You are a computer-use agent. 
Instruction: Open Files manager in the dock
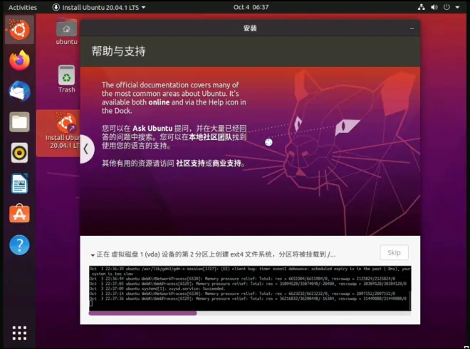coord(19,122)
